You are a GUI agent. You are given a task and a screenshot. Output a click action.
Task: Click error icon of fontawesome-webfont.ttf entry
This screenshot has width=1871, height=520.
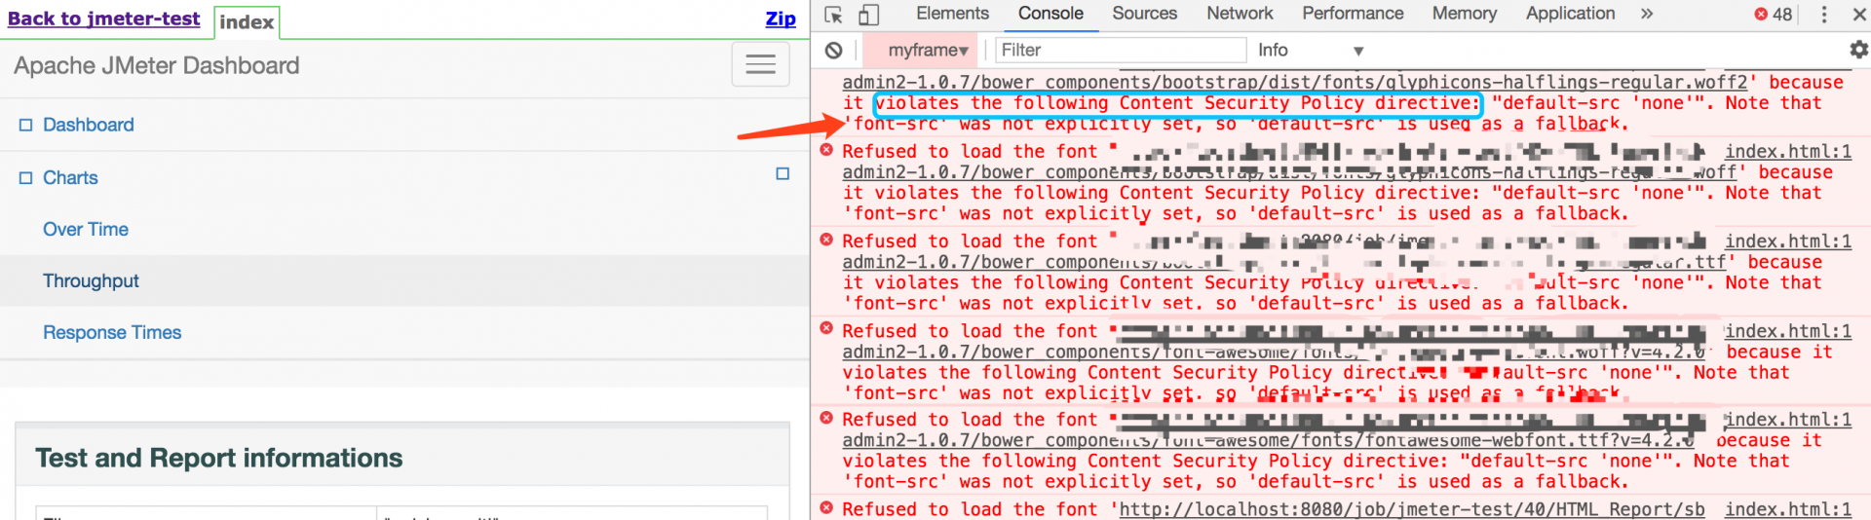click(x=826, y=418)
